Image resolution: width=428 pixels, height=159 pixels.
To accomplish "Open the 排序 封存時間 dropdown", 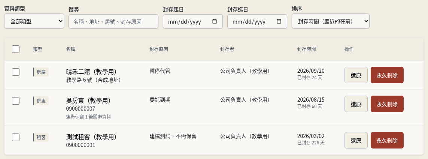I will click(331, 21).
